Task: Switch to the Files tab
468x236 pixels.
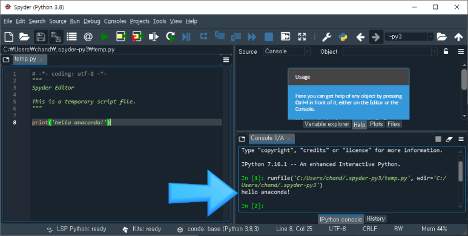Action: tap(394, 125)
